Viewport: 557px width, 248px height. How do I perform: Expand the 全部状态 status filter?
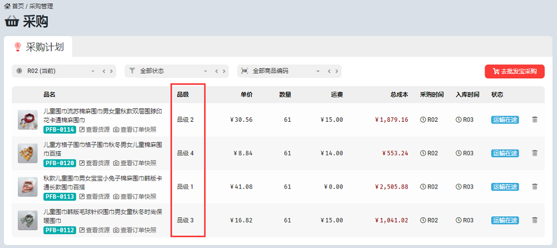coord(168,71)
